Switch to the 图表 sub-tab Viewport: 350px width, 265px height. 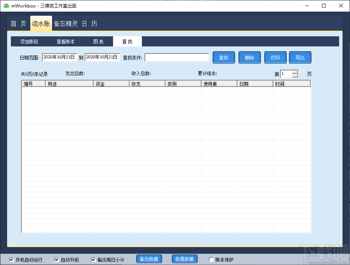[x=98, y=41]
